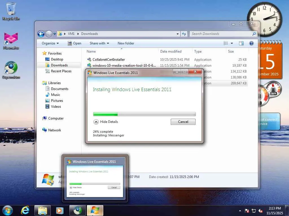Open the Share with menu
The image size is (289, 216).
(99, 43)
